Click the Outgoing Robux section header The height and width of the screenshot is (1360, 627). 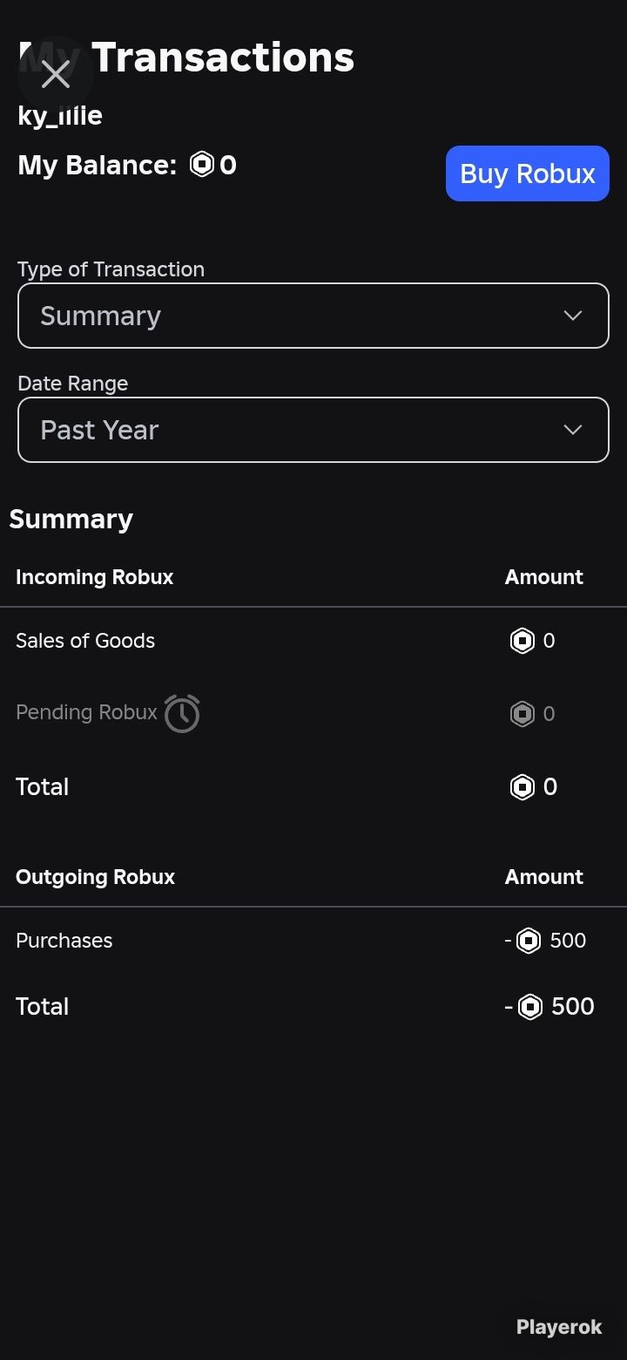(x=96, y=877)
